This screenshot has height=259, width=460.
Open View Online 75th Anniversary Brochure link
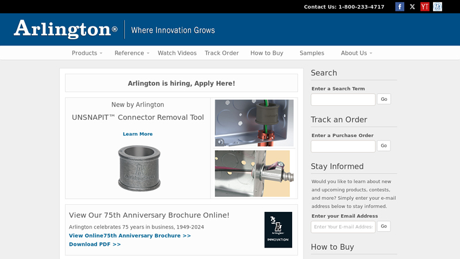[x=130, y=235]
